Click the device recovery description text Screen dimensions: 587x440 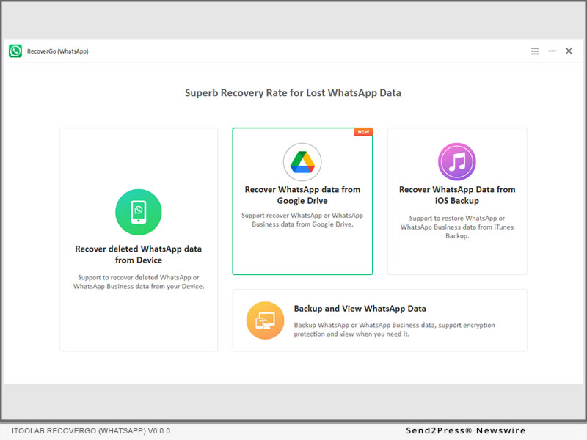pyautogui.click(x=139, y=282)
